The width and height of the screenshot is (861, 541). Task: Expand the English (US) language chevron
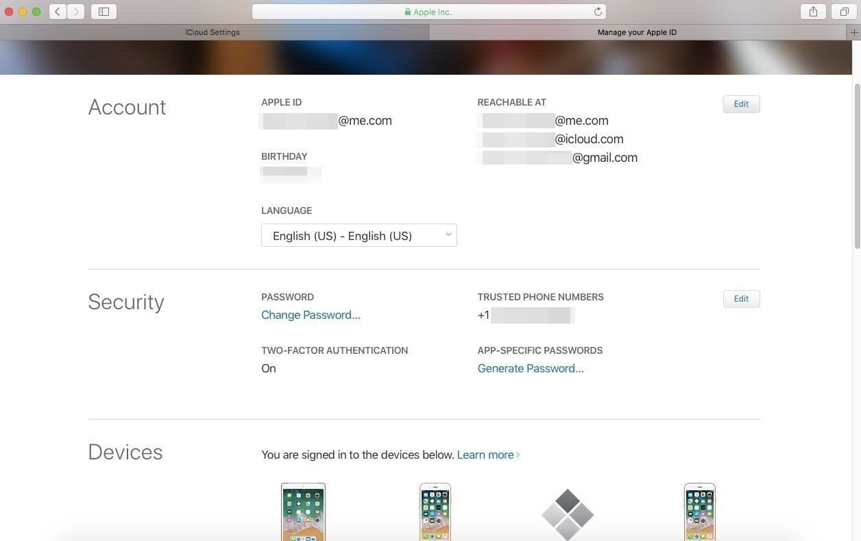coord(449,235)
